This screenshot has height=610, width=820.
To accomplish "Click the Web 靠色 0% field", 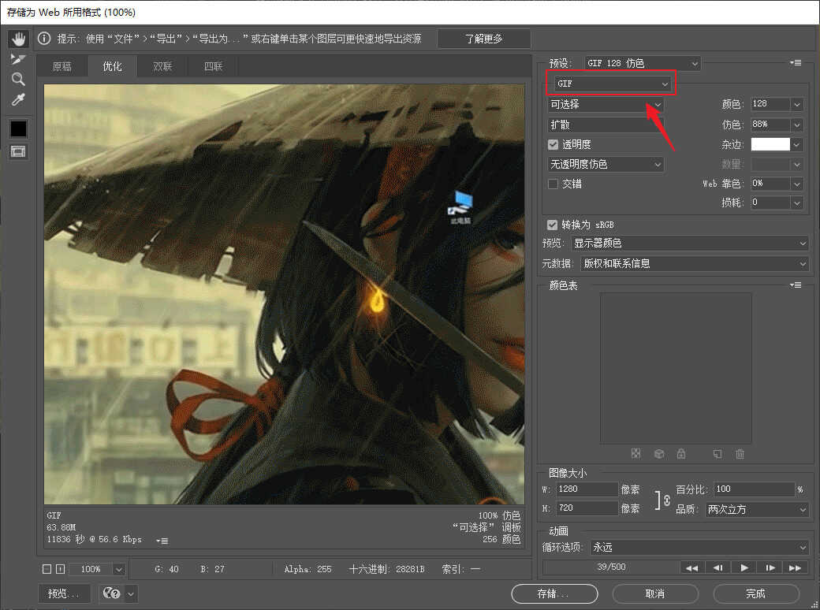I will click(770, 184).
